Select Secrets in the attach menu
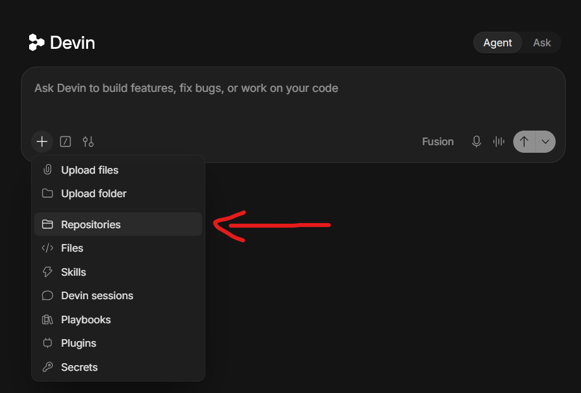The image size is (581, 393). (x=118, y=367)
